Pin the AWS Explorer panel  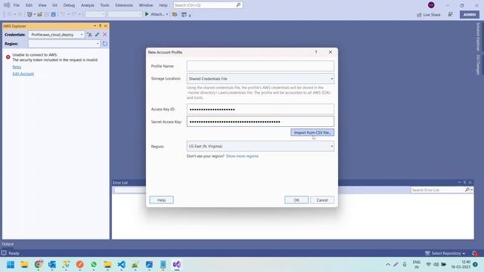pos(101,26)
